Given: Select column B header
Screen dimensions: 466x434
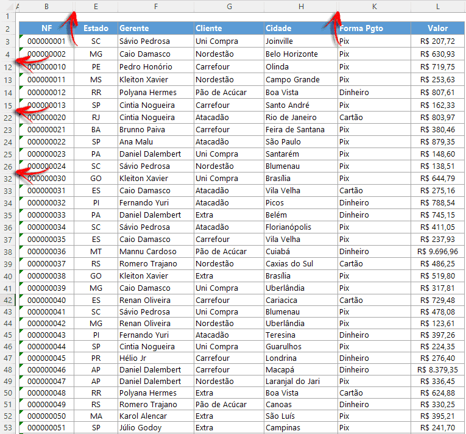Looking at the screenshot, I should pos(47,7).
